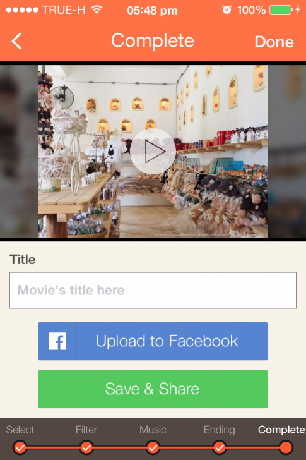This screenshot has width=306, height=460.
Task: Focus the Movie's title here field
Action: [153, 291]
